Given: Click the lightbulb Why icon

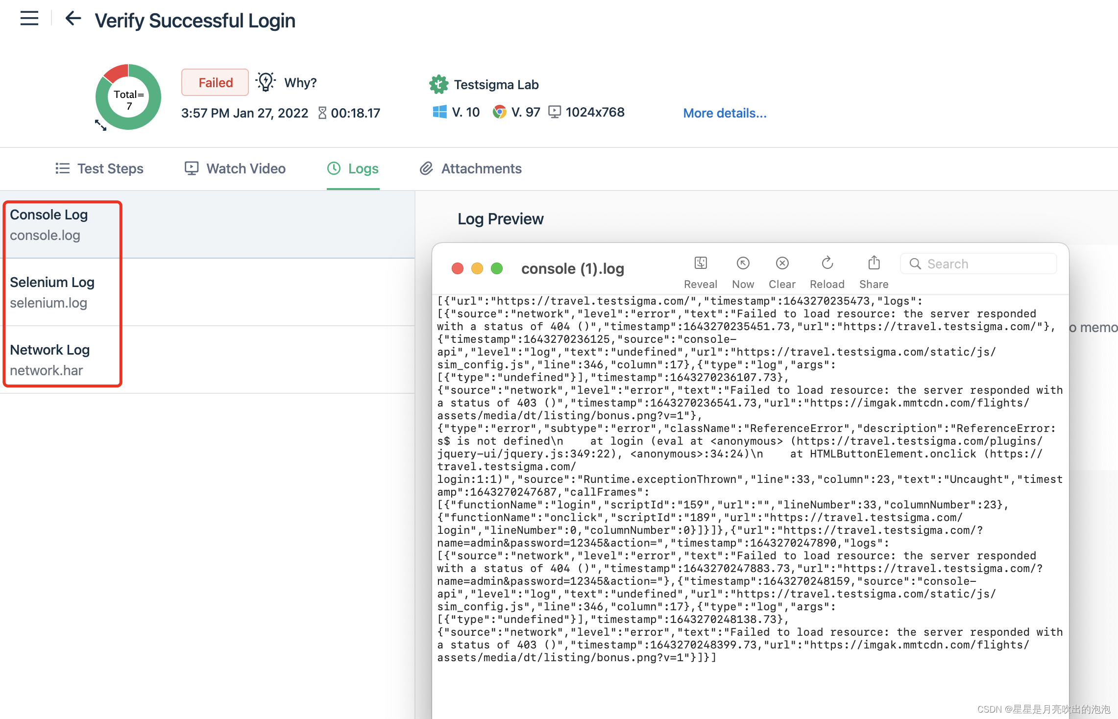Looking at the screenshot, I should (x=266, y=82).
